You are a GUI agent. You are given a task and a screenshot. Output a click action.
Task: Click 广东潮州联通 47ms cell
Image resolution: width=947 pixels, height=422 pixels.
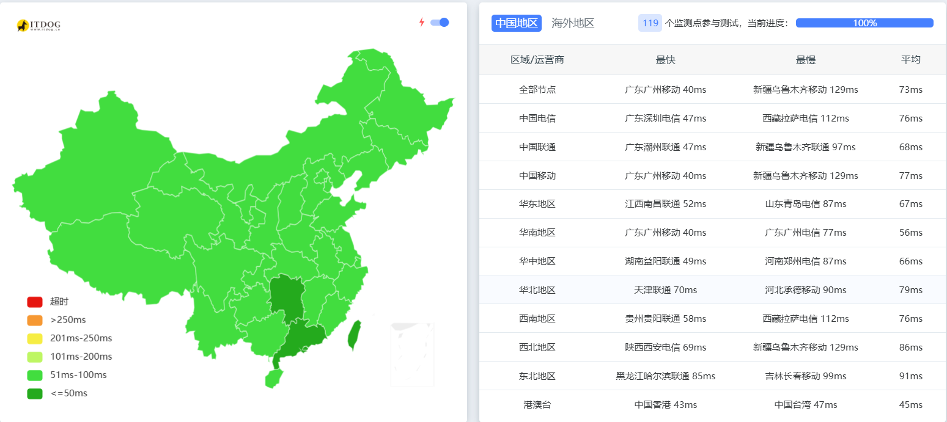click(666, 147)
